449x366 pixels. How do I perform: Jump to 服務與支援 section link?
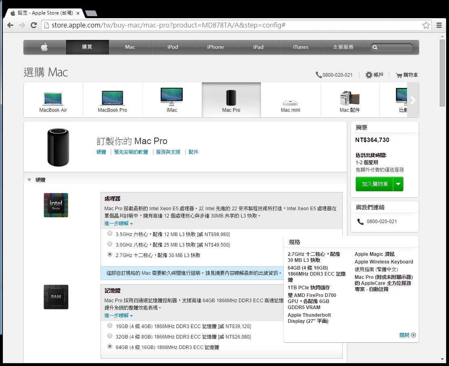coord(168,152)
